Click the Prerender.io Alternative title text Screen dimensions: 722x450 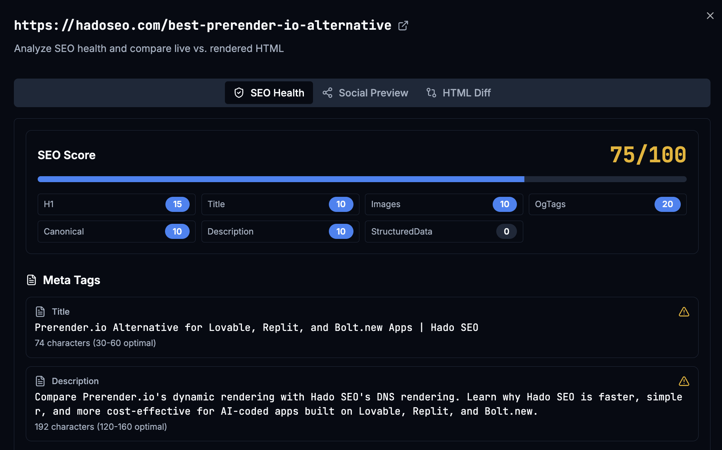(x=256, y=328)
